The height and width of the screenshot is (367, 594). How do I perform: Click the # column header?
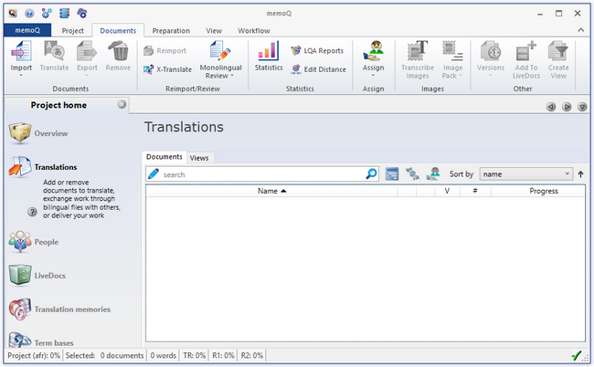[x=475, y=191]
